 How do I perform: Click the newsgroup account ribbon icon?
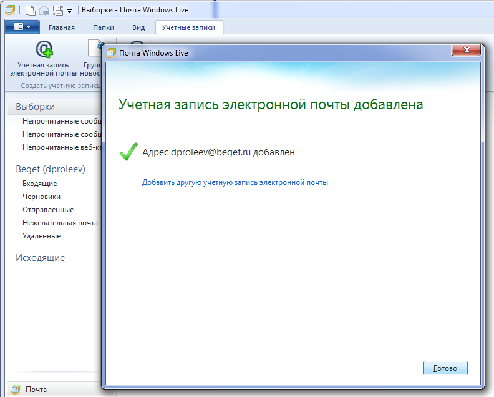click(x=95, y=49)
